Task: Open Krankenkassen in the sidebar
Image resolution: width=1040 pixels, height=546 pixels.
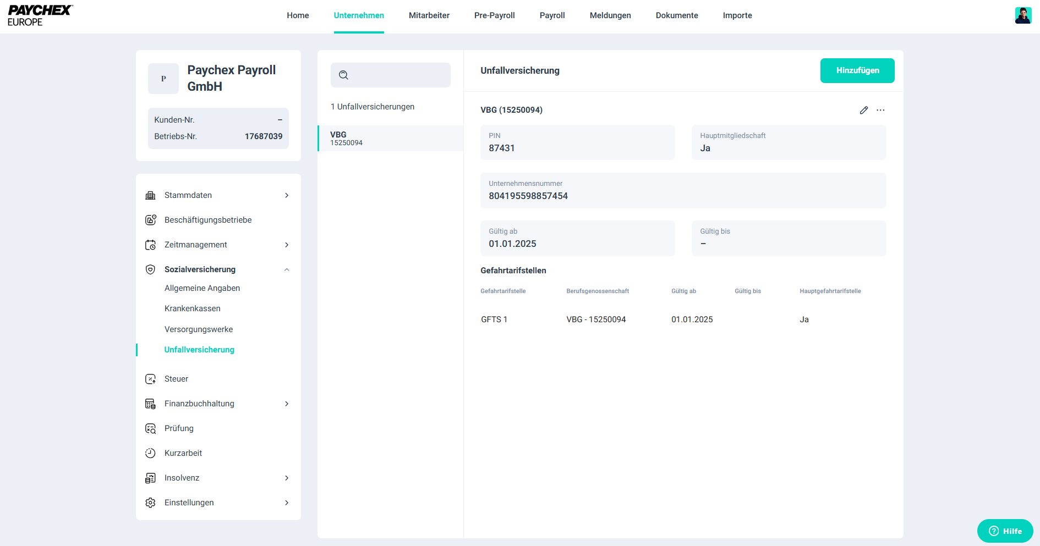Action: pyautogui.click(x=192, y=308)
